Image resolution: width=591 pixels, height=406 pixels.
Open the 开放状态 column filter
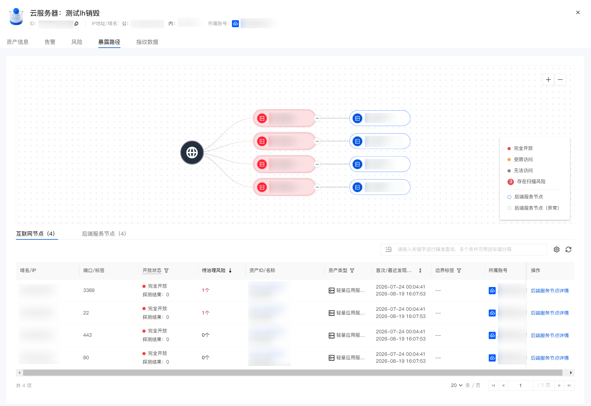pyautogui.click(x=166, y=271)
